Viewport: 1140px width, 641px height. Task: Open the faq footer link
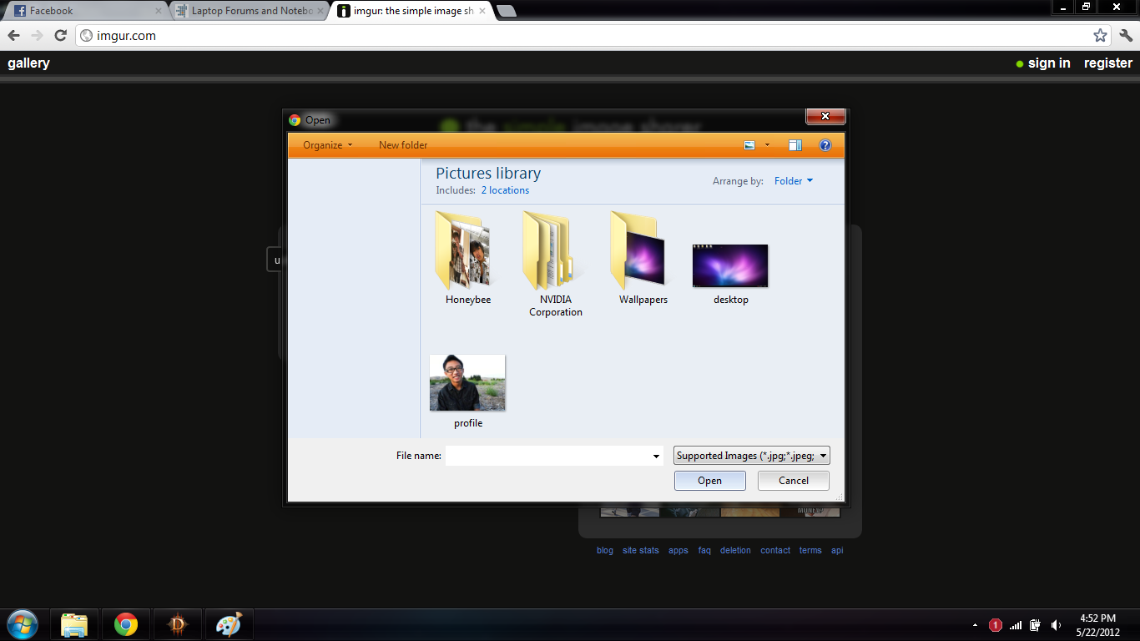pyautogui.click(x=704, y=551)
